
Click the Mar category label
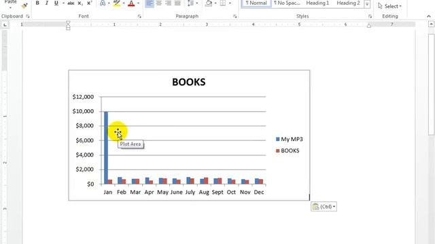pos(135,192)
